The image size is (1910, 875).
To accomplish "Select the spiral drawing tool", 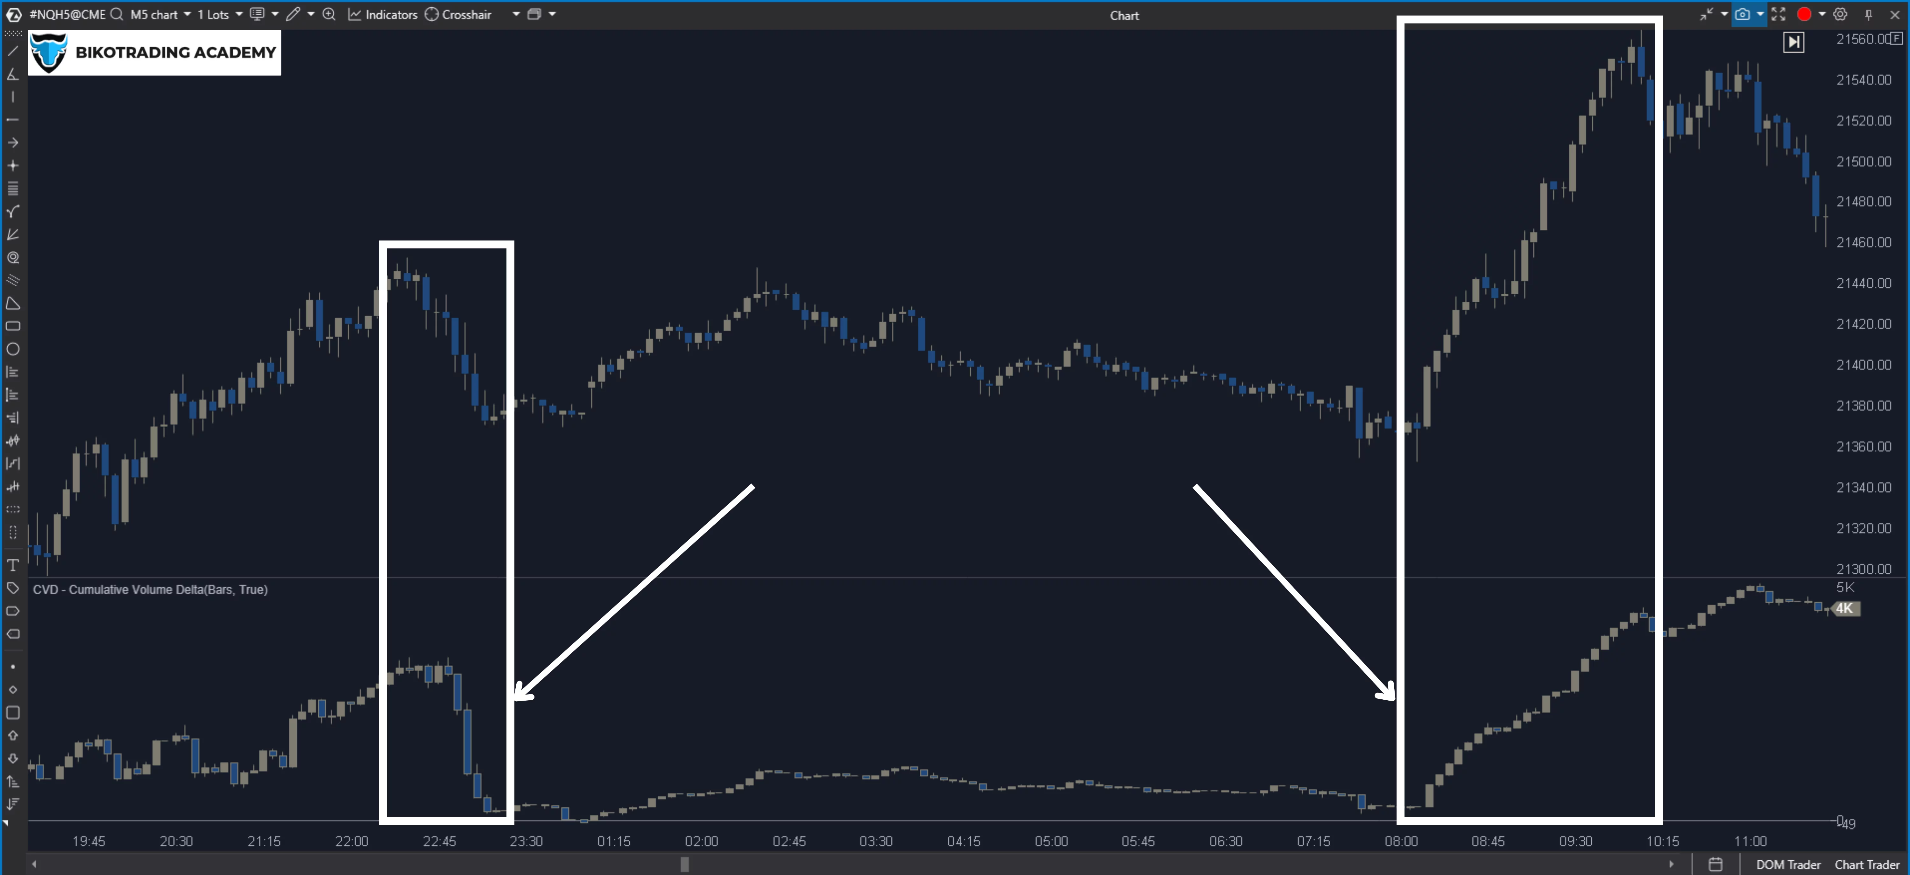I will tap(13, 257).
